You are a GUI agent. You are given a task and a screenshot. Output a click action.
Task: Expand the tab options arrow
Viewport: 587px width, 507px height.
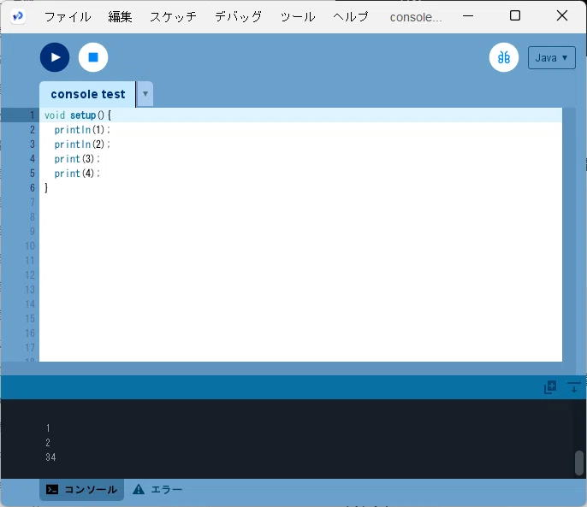(x=145, y=94)
